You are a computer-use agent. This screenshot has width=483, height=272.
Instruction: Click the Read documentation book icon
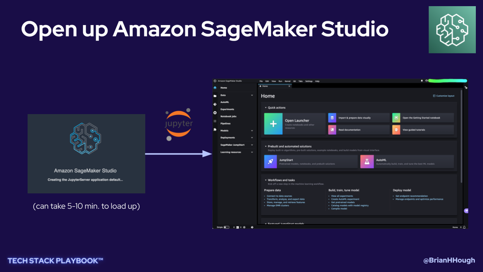[332, 129]
